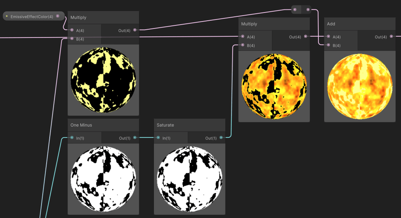Click the Saturate node's Out(1) output port

(x=221, y=138)
